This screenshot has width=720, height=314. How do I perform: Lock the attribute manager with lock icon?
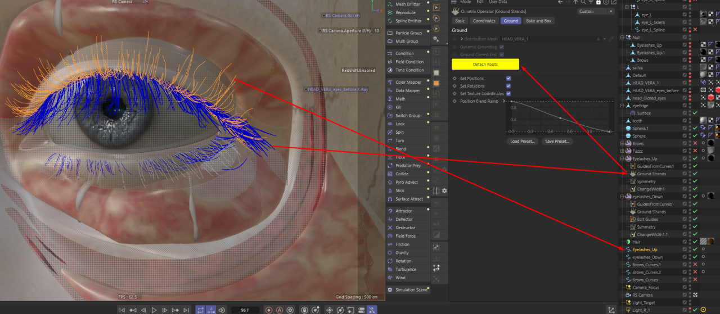point(598,2)
